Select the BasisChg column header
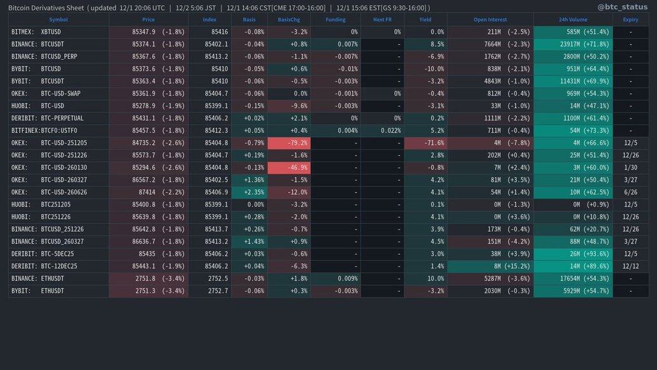Viewport: 657px width, 370px height. [x=289, y=20]
